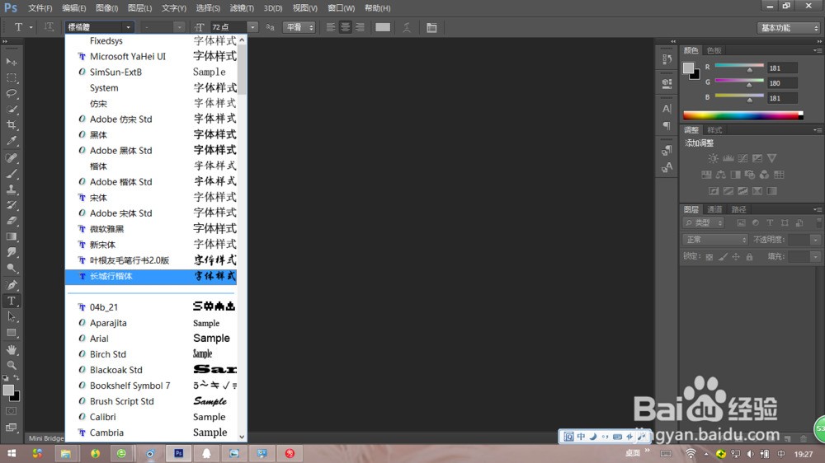Open the anti-aliasing 平滑 dropdown
Screen dimensions: 825x463
pyautogui.click(x=299, y=27)
